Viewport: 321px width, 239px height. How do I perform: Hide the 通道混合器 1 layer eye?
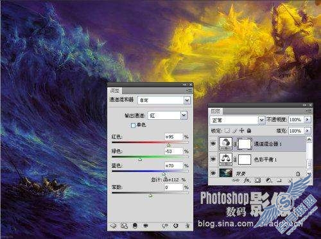pos(213,144)
